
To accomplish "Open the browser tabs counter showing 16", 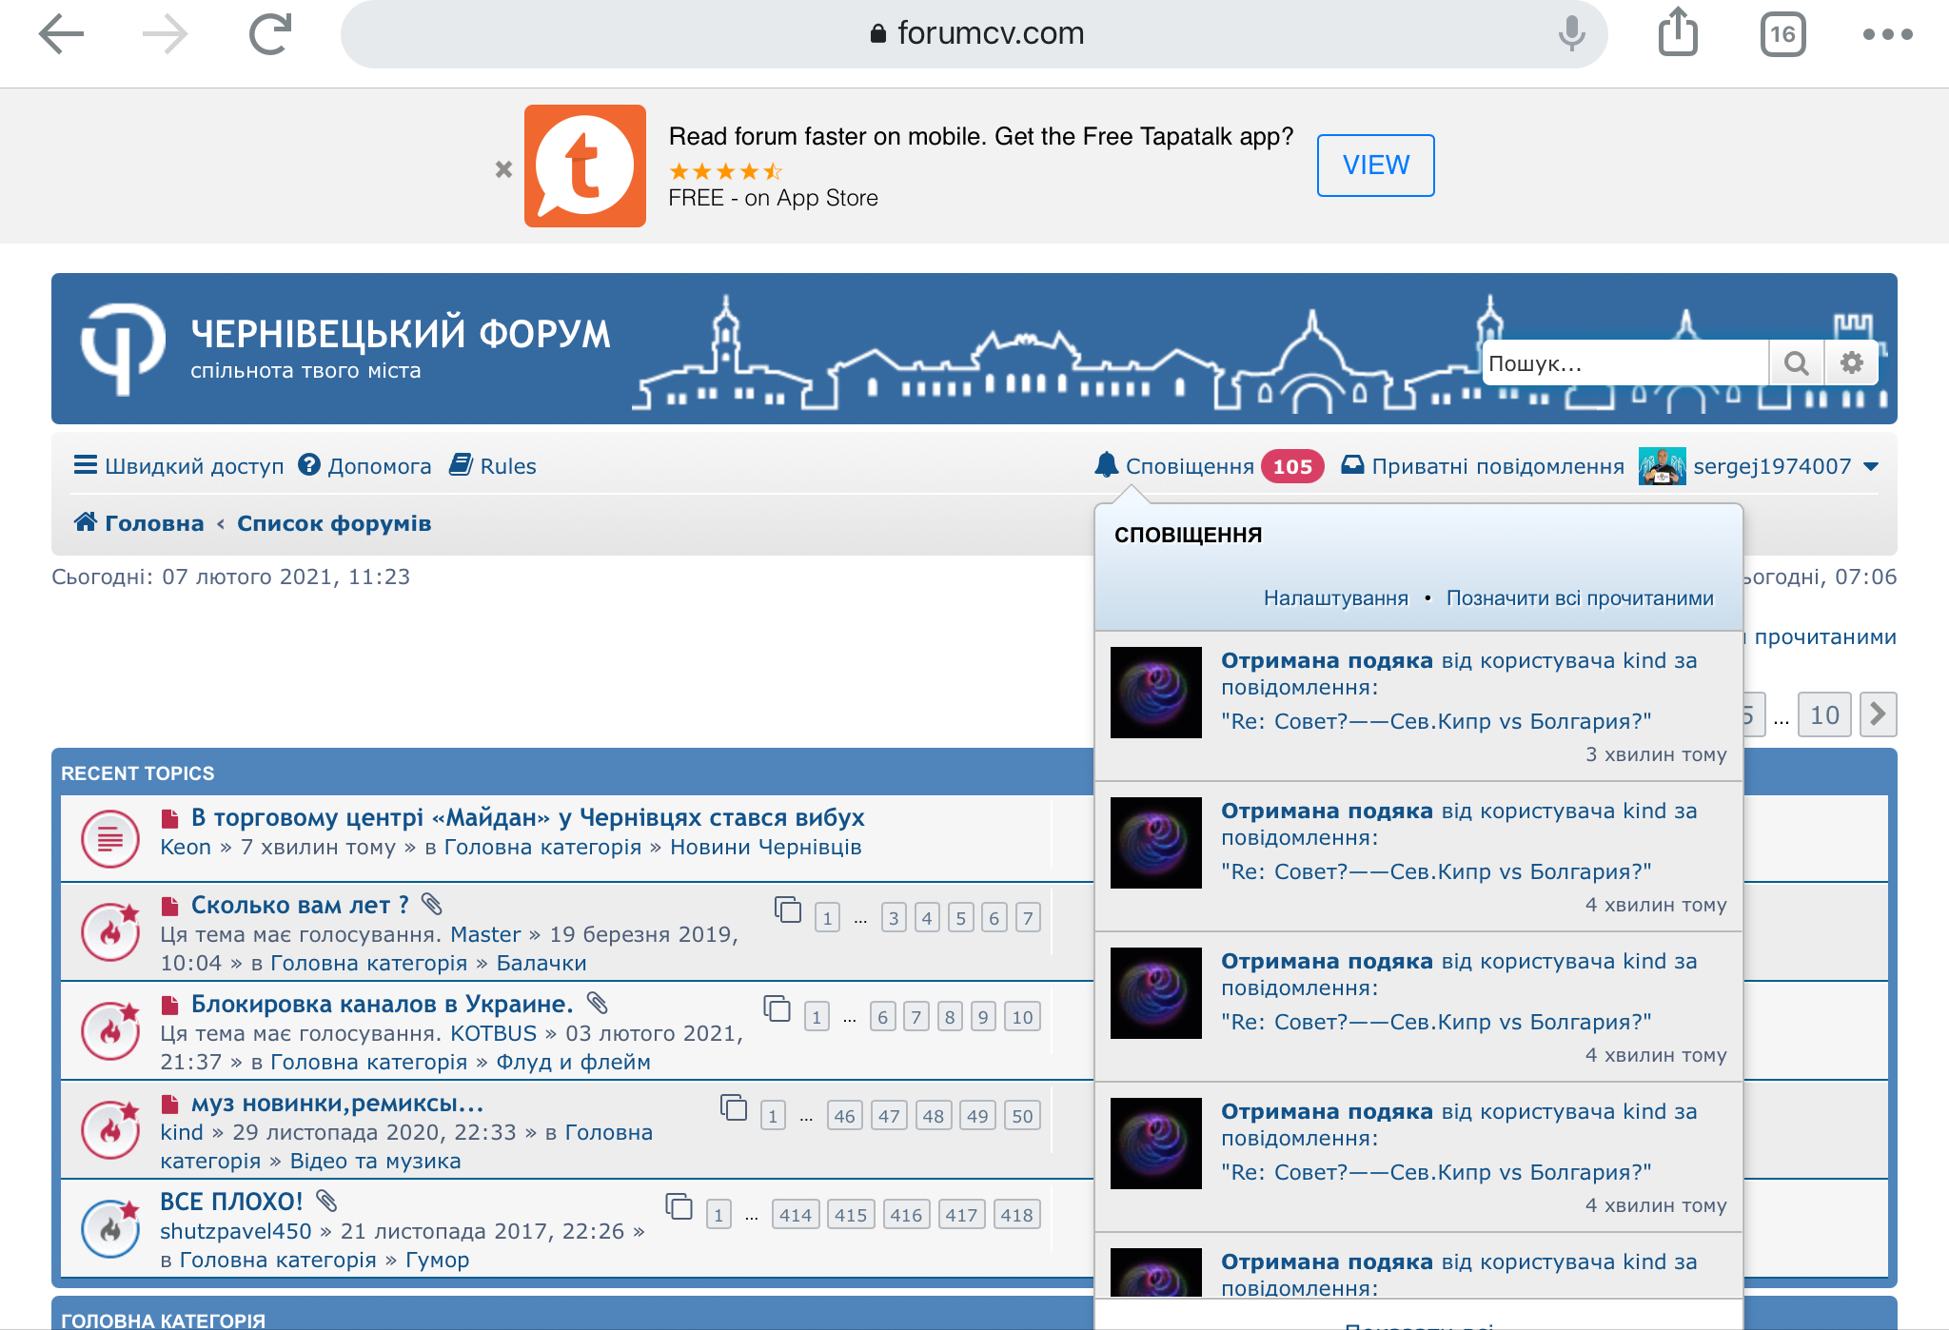I will pos(1782,34).
